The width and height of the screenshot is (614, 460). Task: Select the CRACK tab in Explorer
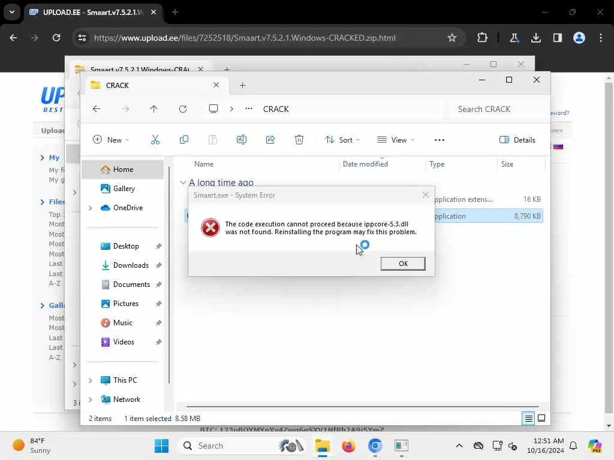[x=155, y=85]
